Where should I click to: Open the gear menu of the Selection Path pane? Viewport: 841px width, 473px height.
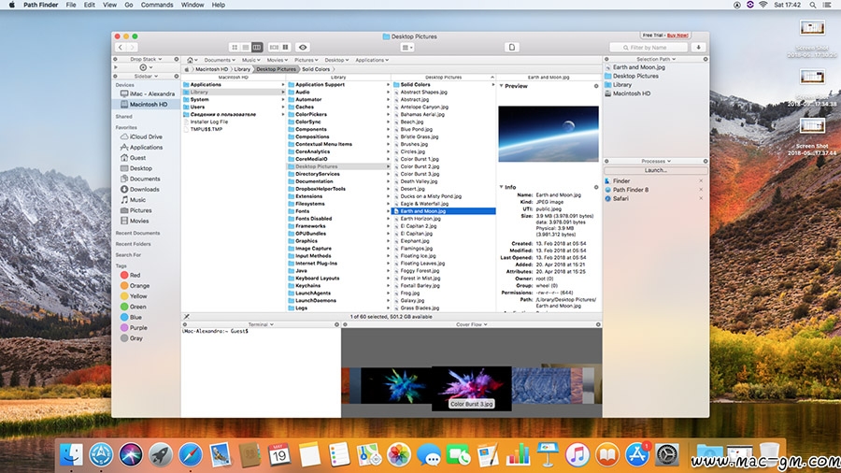706,59
